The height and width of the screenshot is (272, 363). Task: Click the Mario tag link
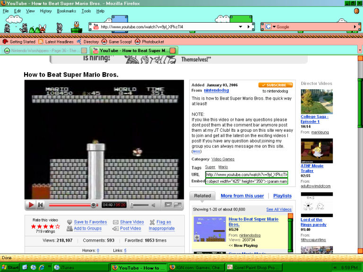click(x=223, y=167)
